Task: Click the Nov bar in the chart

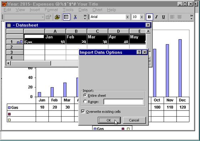Action: point(167,70)
